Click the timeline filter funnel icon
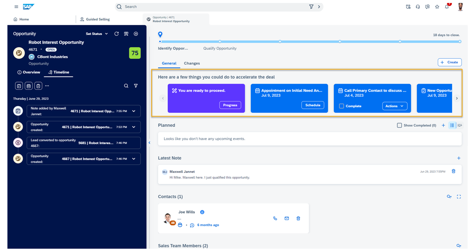The image size is (475, 252). 136,86
